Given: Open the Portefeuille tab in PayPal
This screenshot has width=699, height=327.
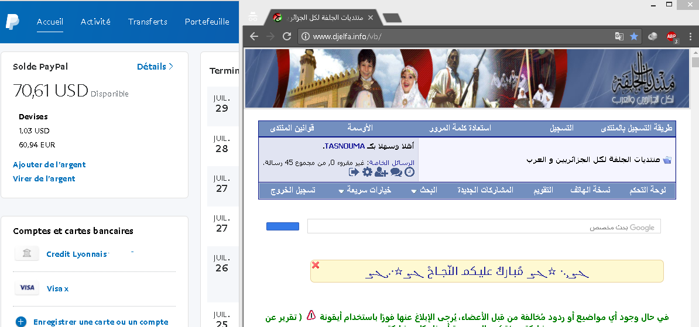Looking at the screenshot, I should (207, 22).
